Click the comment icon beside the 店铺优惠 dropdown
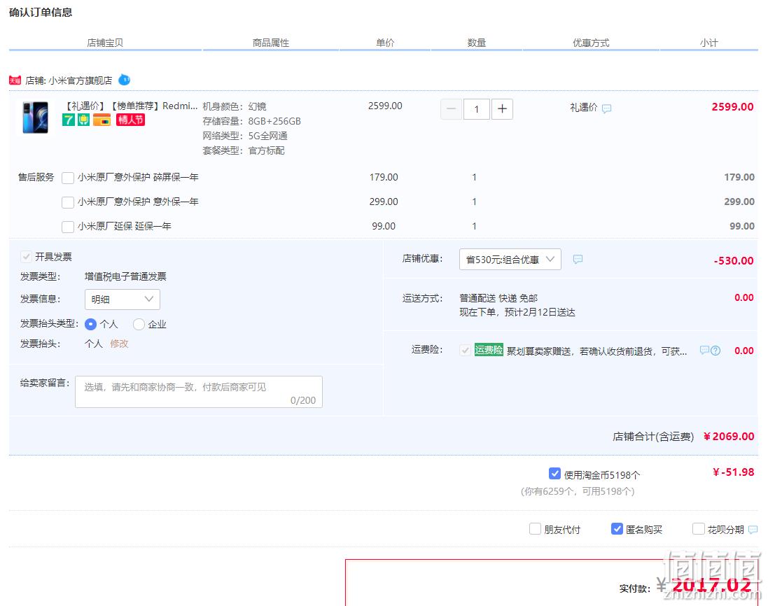 [x=578, y=259]
